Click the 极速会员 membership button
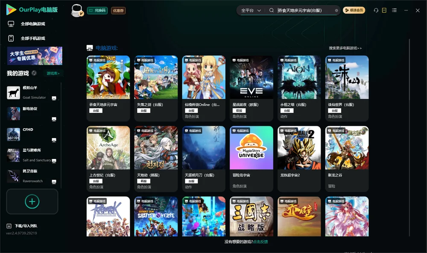Screen dimensions: 427x253 click(x=354, y=10)
